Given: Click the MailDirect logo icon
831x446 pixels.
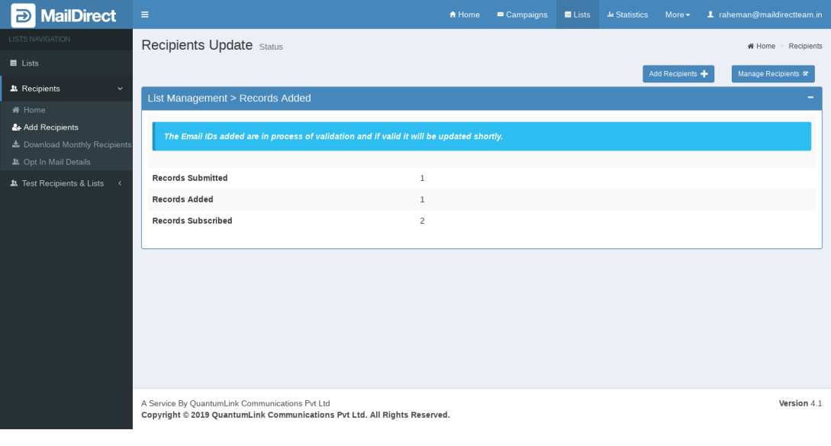Looking at the screenshot, I should coord(23,15).
